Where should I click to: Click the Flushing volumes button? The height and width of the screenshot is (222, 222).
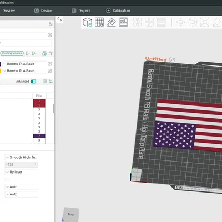point(12,53)
